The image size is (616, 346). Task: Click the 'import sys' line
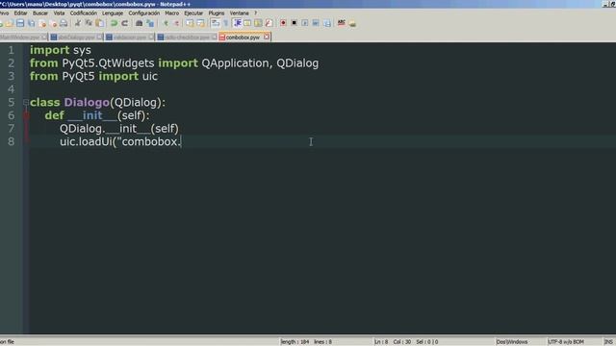coord(61,50)
